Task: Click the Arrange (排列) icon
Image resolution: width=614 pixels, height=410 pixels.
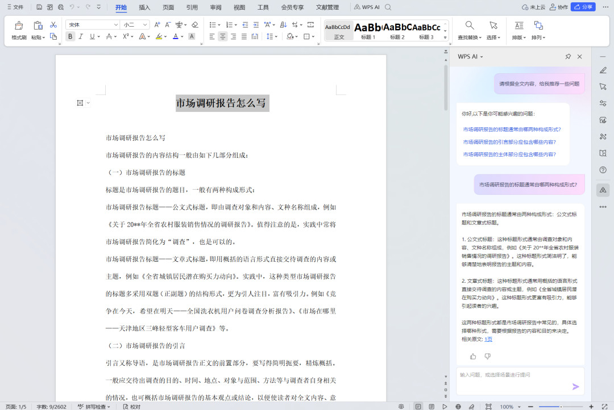Action: point(538,26)
